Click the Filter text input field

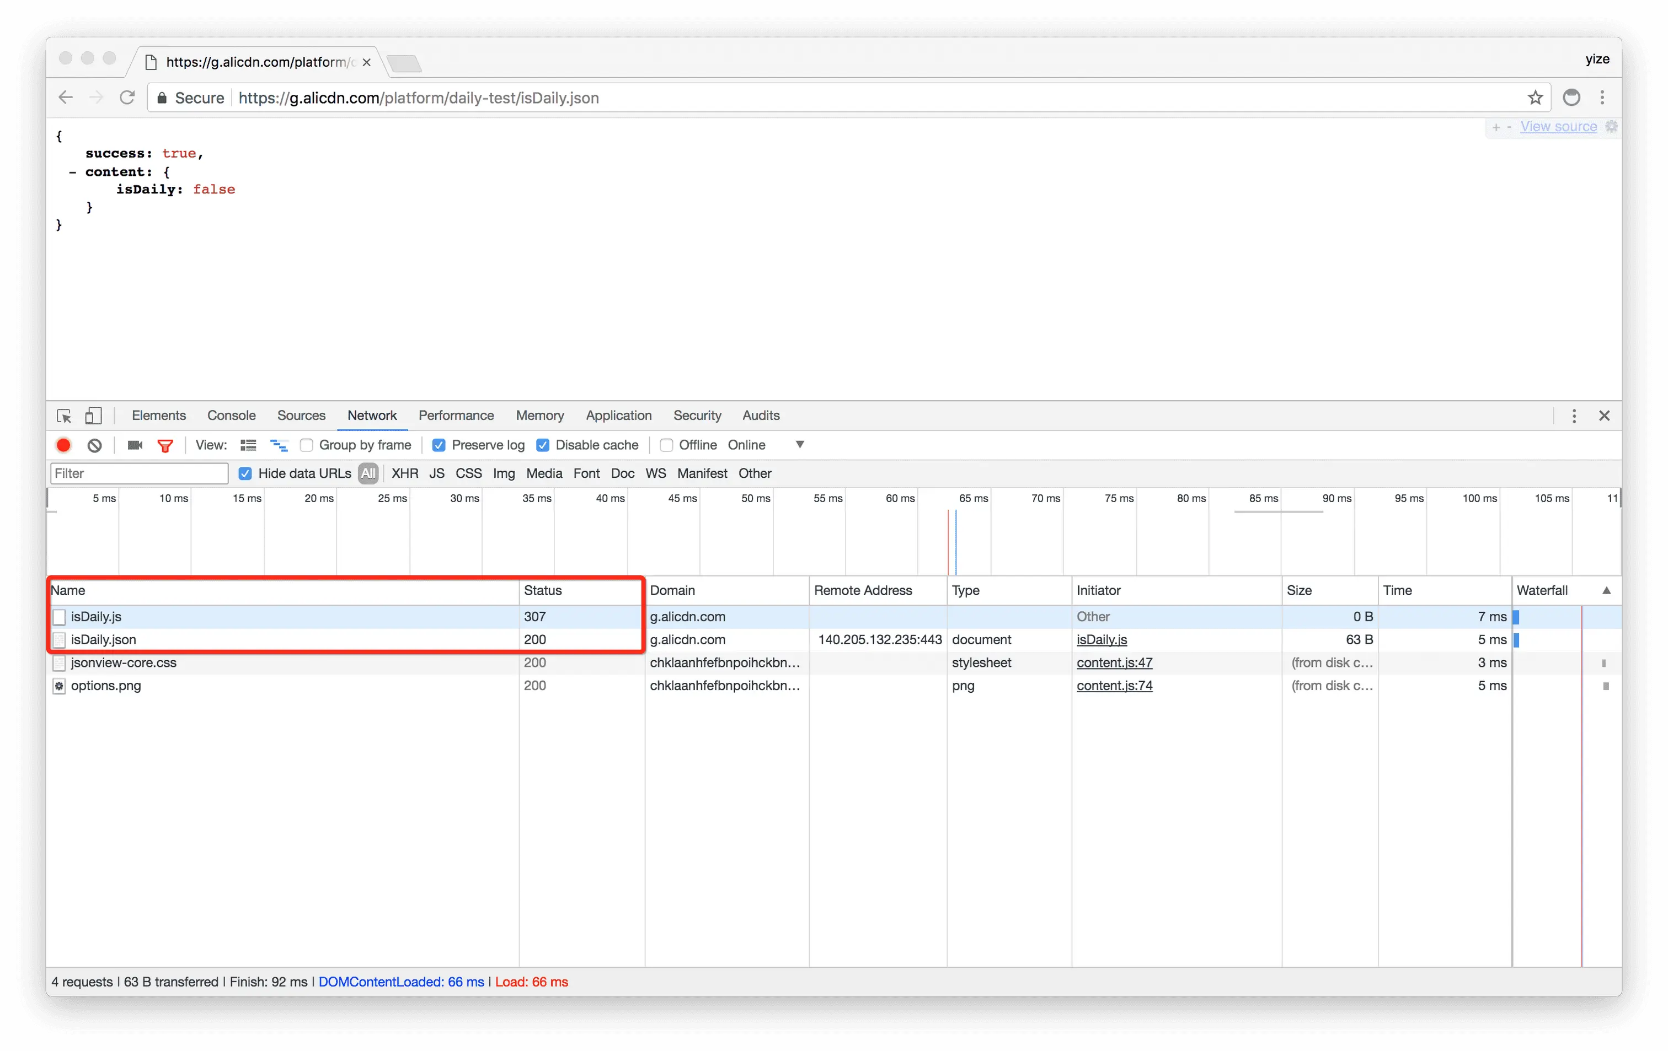[x=139, y=474]
